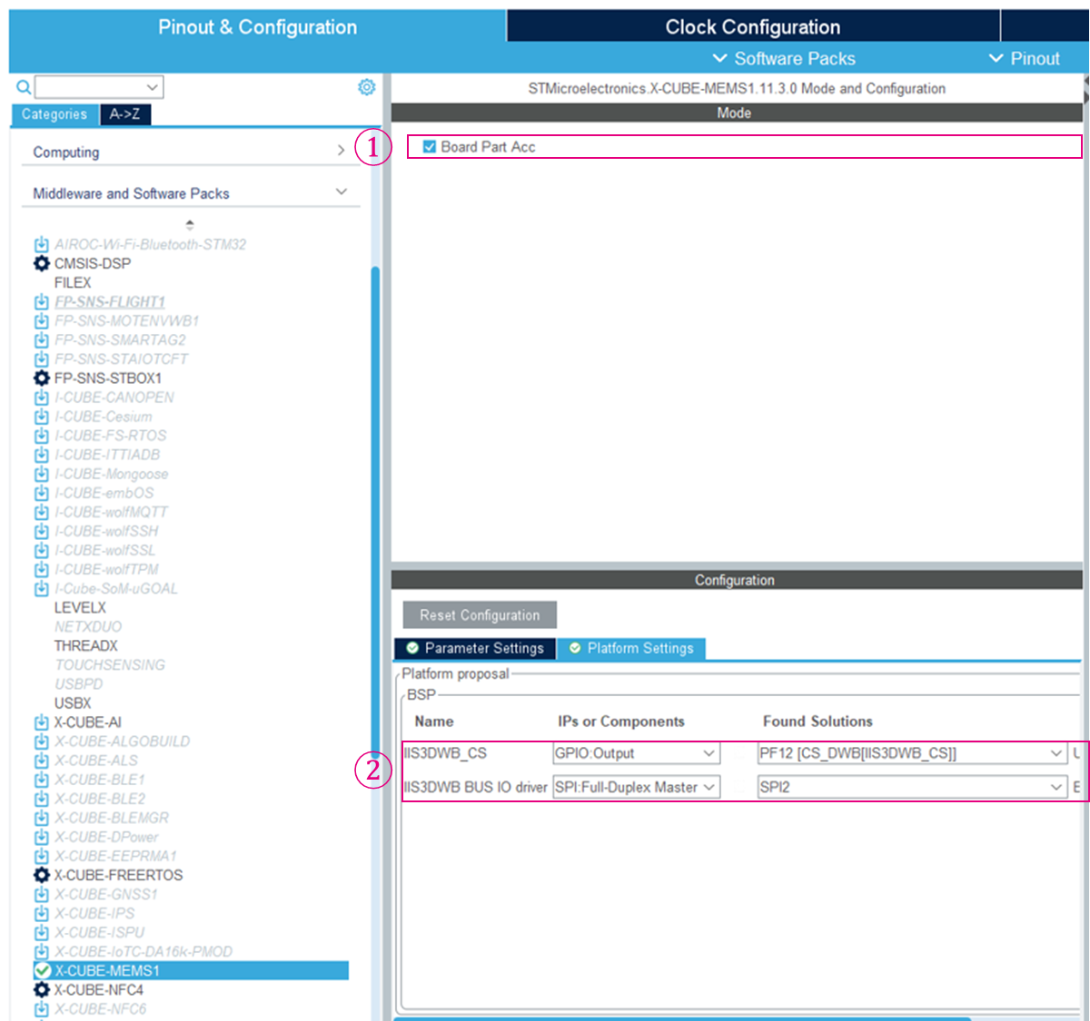Click download icon beside I-CUBE-wolfMQTT
This screenshot has width=1090, height=1021.
click(41, 511)
